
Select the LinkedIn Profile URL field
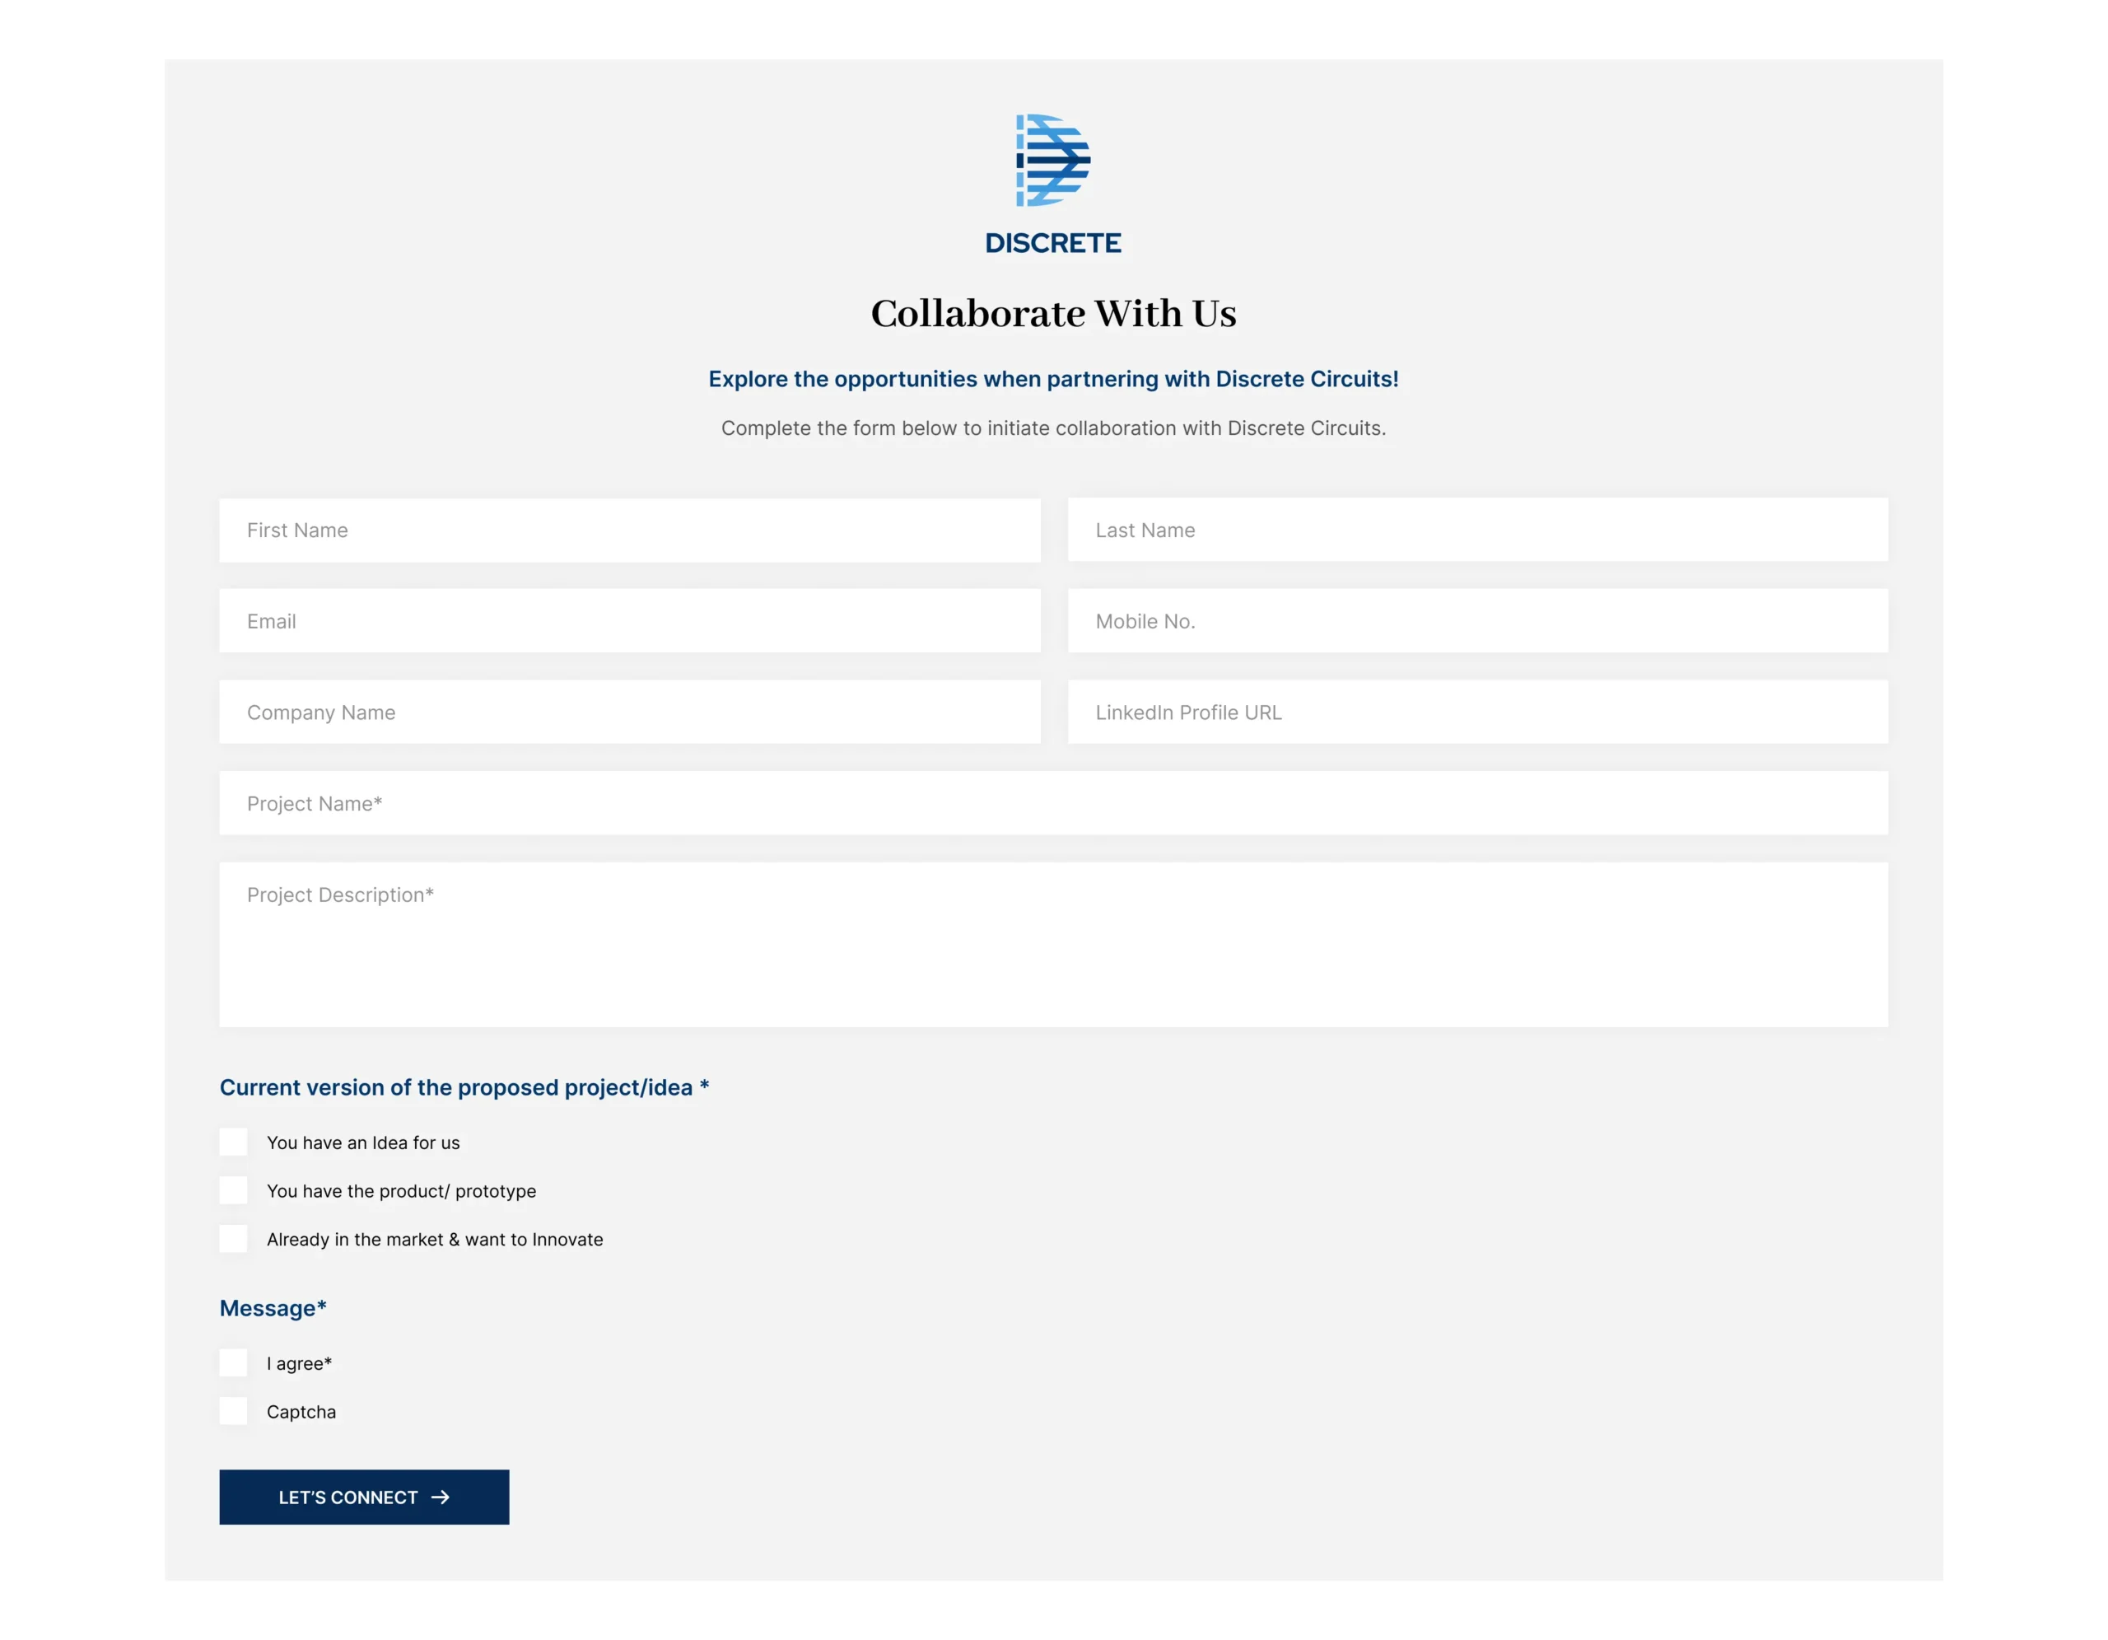tap(1478, 713)
